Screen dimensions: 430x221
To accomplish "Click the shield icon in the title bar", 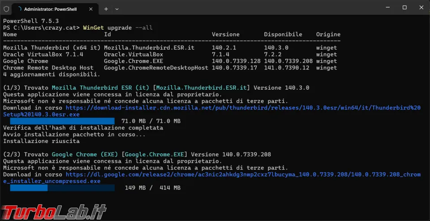I will click(x=6, y=9).
